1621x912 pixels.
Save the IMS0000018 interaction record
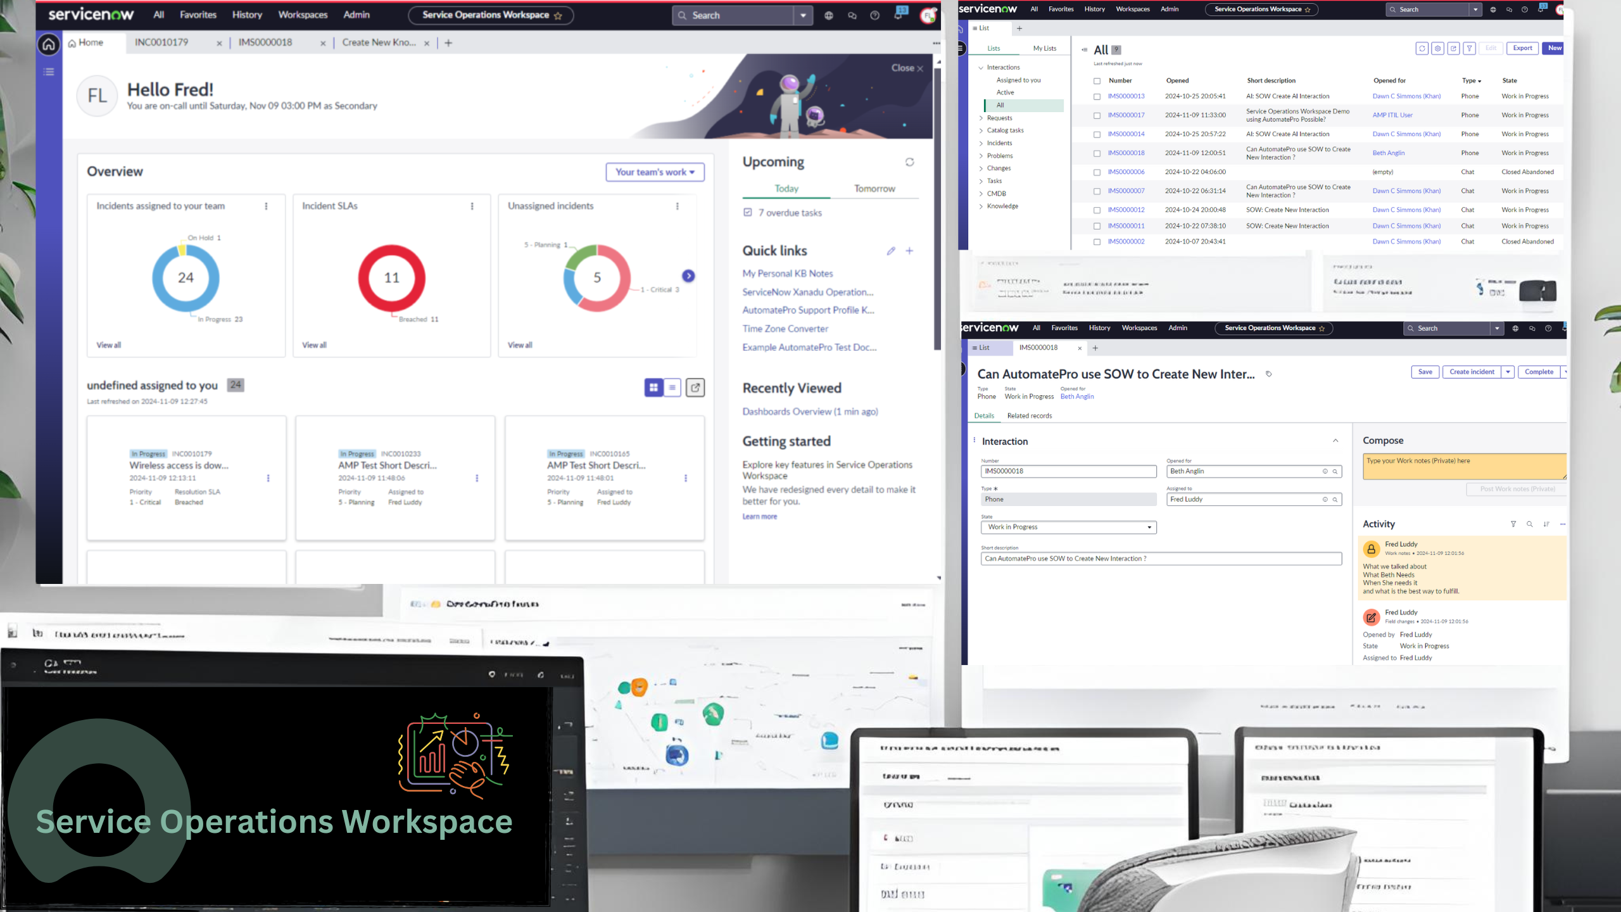[1425, 372]
